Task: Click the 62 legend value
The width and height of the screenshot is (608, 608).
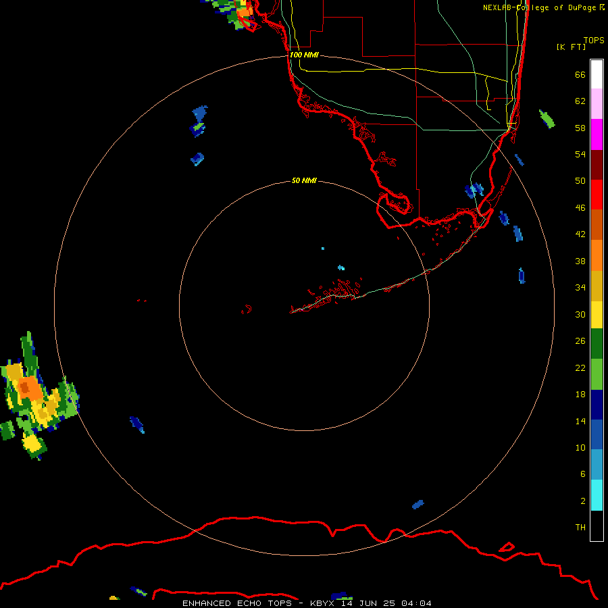Action: [x=580, y=101]
